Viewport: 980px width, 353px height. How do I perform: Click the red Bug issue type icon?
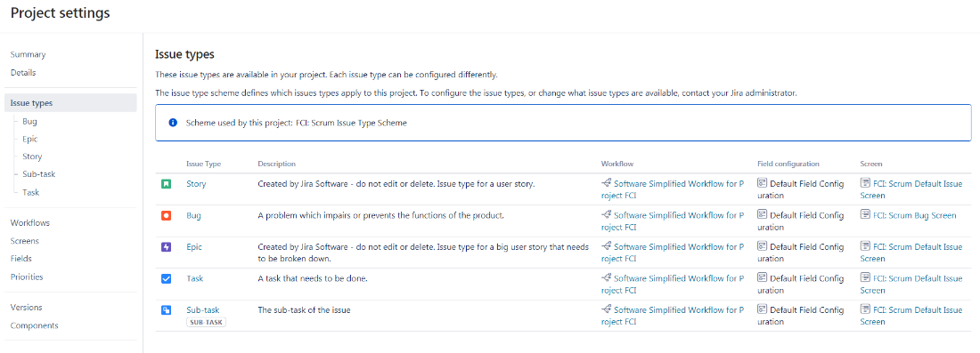pos(167,216)
